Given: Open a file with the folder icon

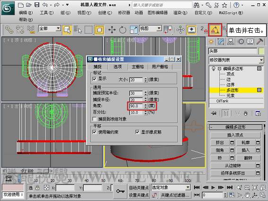Looking at the screenshot, I should click(29, 5).
